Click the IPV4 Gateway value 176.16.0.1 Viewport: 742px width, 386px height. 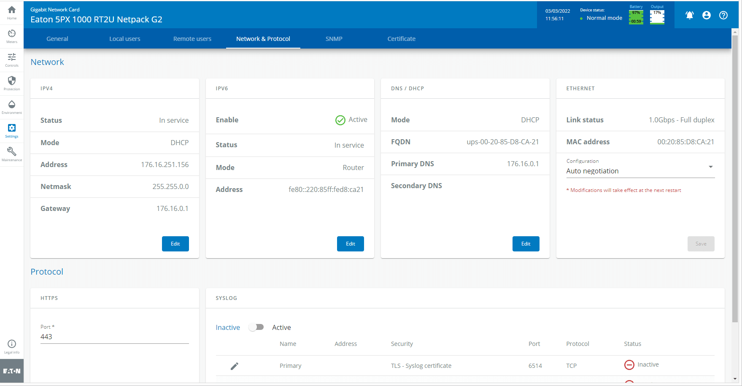tap(173, 208)
